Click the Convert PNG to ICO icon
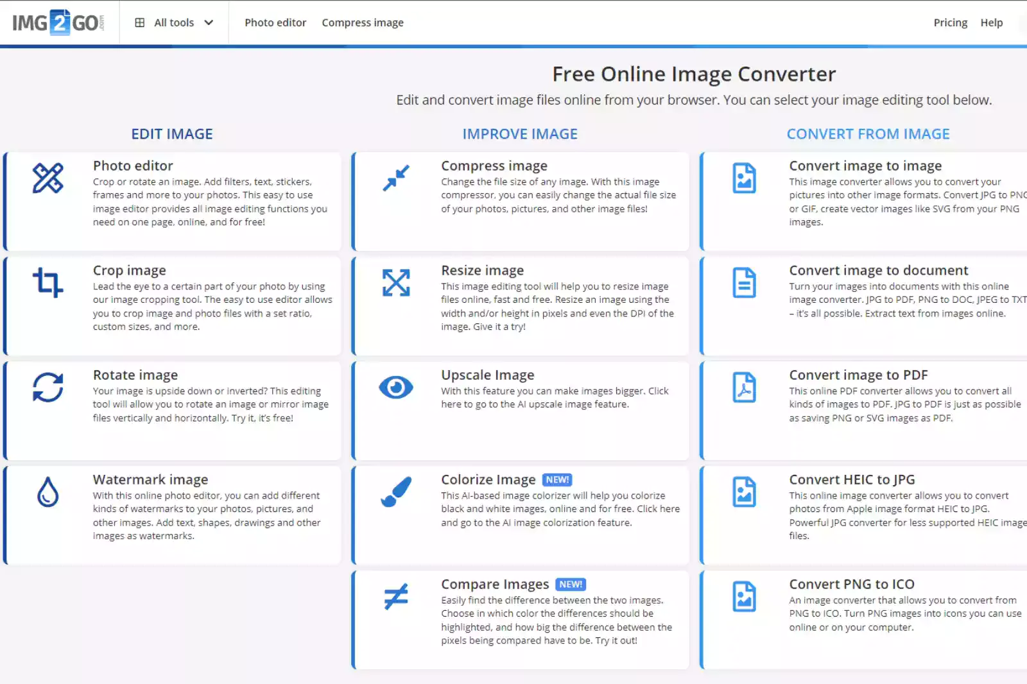1027x684 pixels. pyautogui.click(x=744, y=596)
